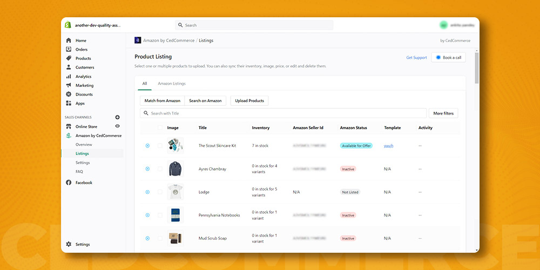This screenshot has height=270, width=540.
Task: Select the Mud Scrub Soap checkbox
Action: pos(160,238)
